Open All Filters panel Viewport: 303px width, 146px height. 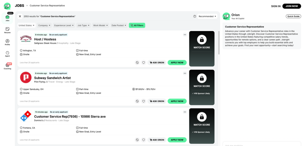coord(137,25)
